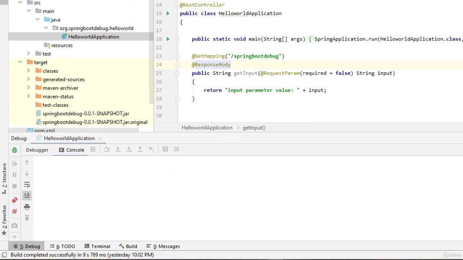Click the Down the Stack Trace arrow
Viewport: 463px width, 260px height.
(x=27, y=174)
